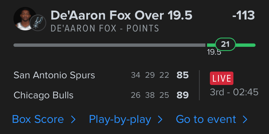Select the De'Aaron Fox Over 19.5 title
Viewport: 269px width, 134px height.
point(121,15)
